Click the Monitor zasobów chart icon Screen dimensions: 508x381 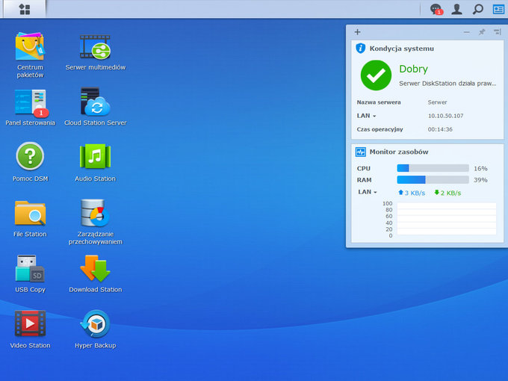[361, 152]
